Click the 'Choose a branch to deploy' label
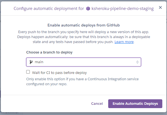Screen dimensions: 167x115 click(49, 52)
